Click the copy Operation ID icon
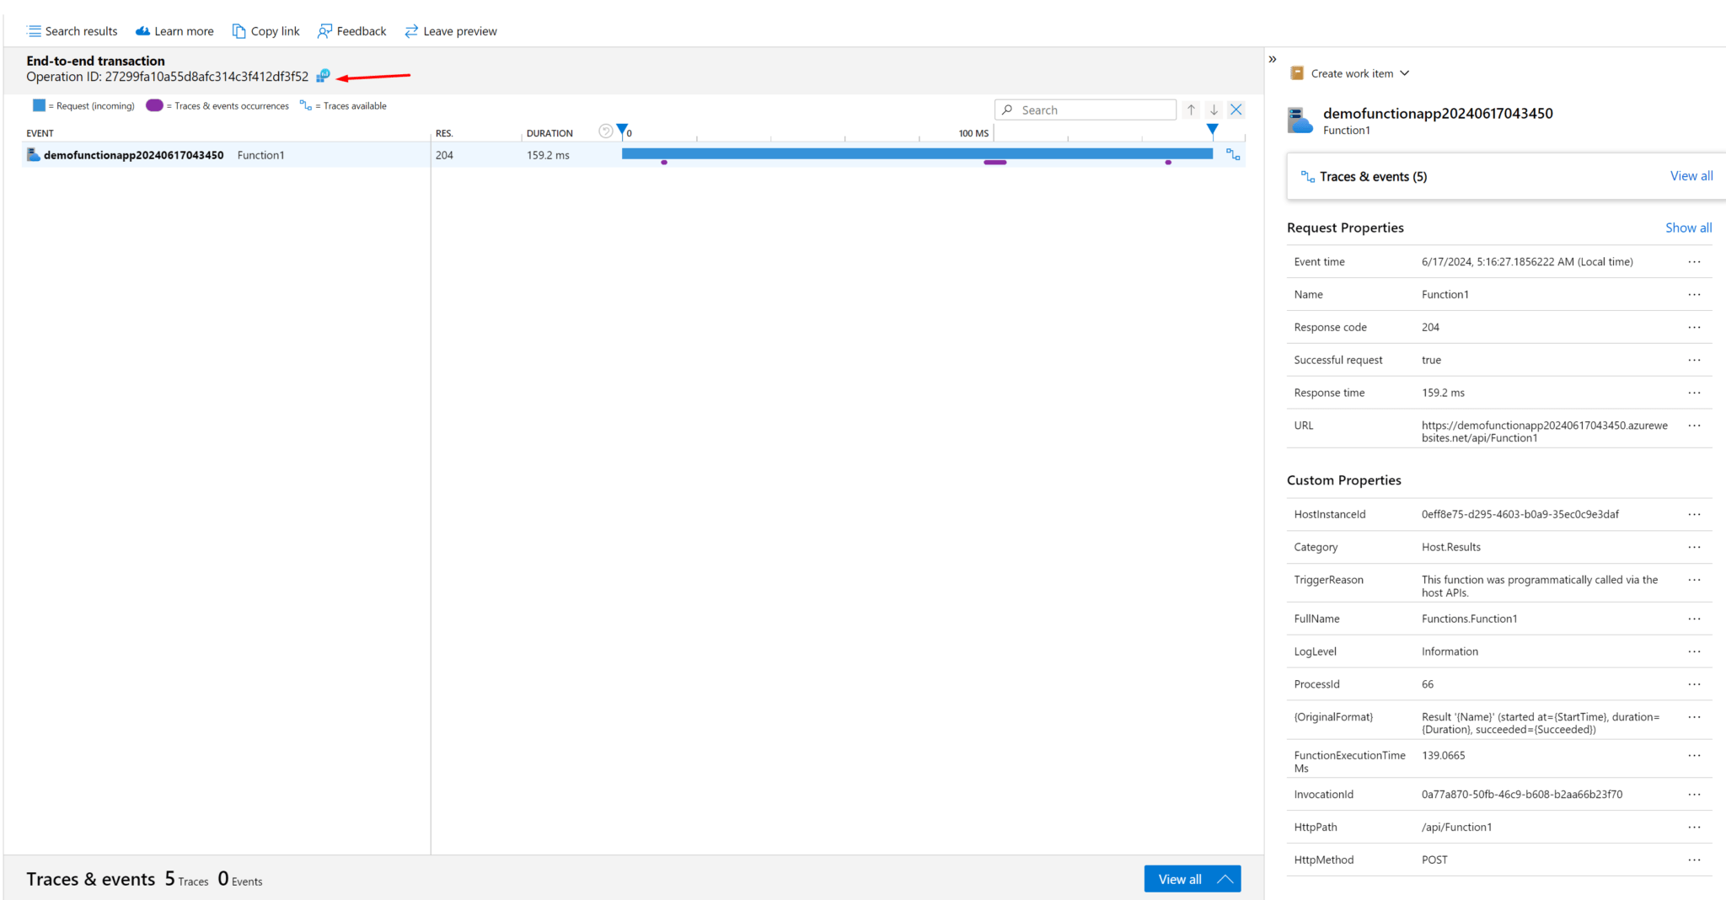This screenshot has width=1726, height=900. tap(322, 76)
